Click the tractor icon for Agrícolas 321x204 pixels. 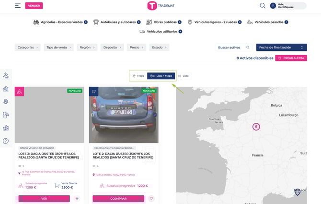tap(36, 22)
